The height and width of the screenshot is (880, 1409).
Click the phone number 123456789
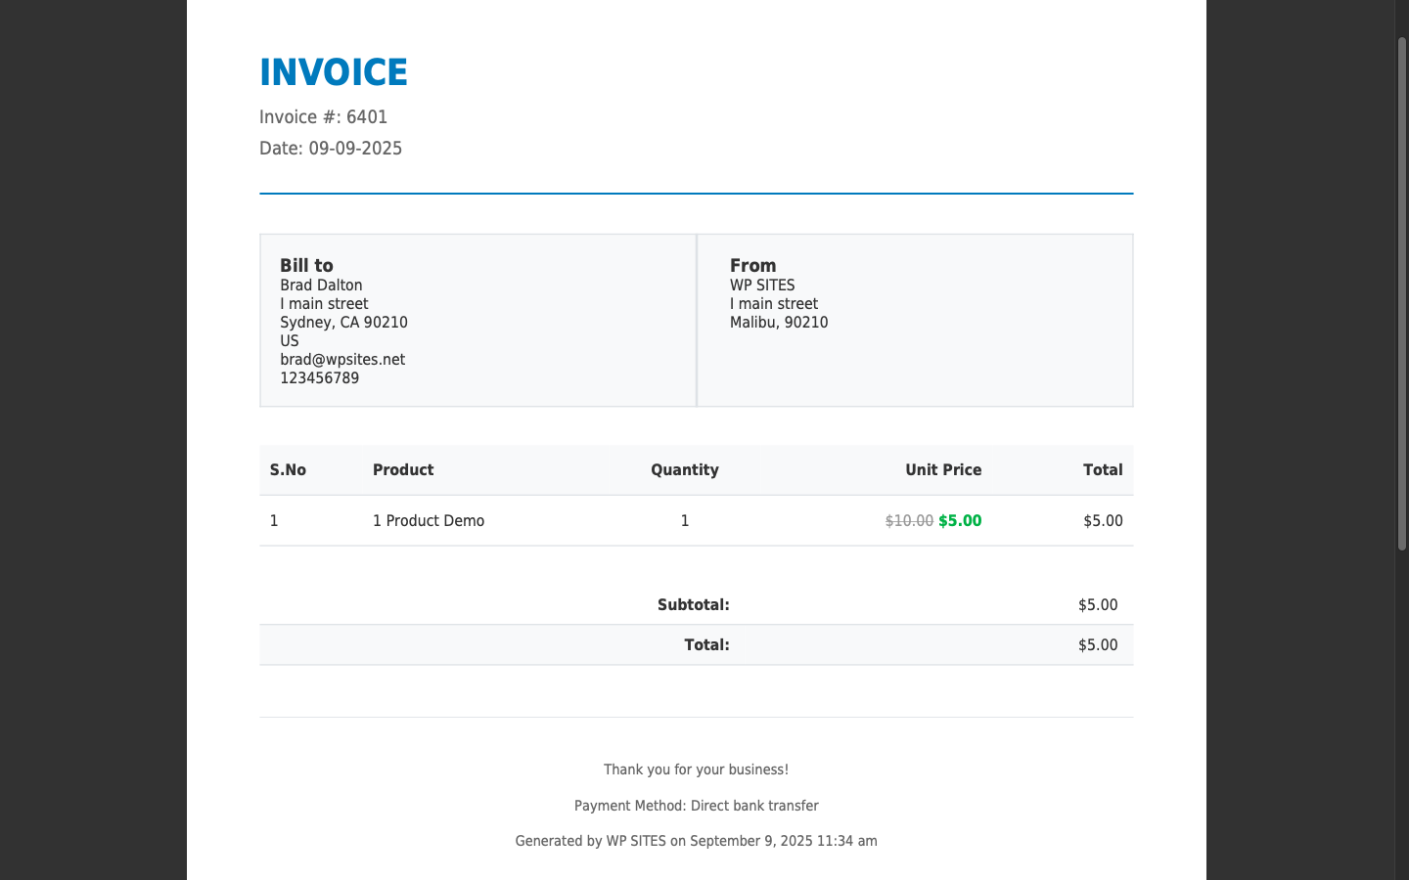tap(319, 378)
